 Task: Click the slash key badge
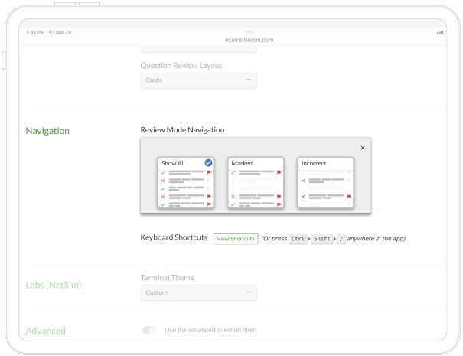coord(341,239)
